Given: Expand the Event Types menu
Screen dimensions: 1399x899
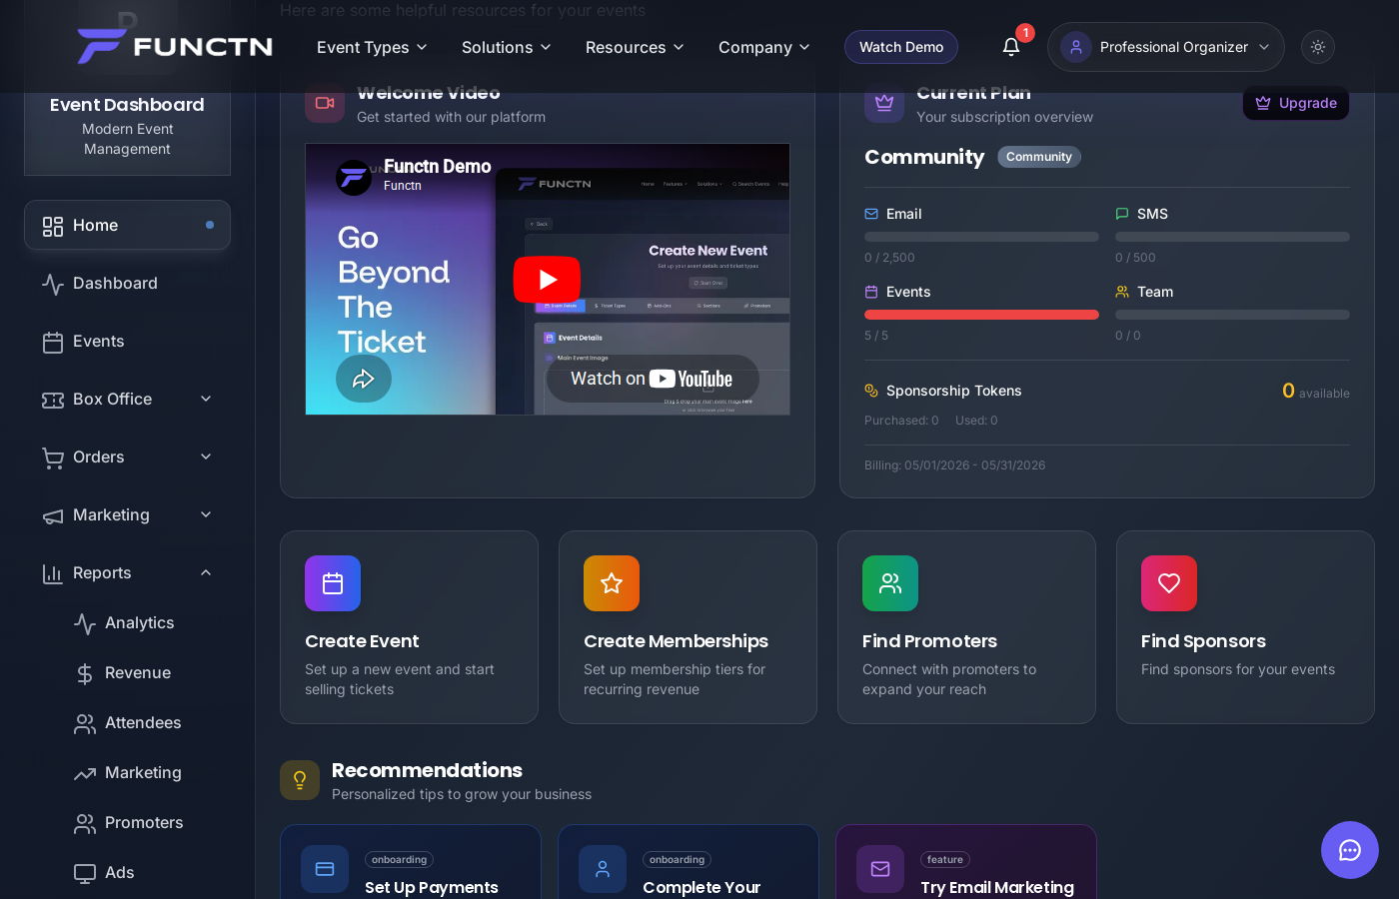Looking at the screenshot, I should coord(372,47).
